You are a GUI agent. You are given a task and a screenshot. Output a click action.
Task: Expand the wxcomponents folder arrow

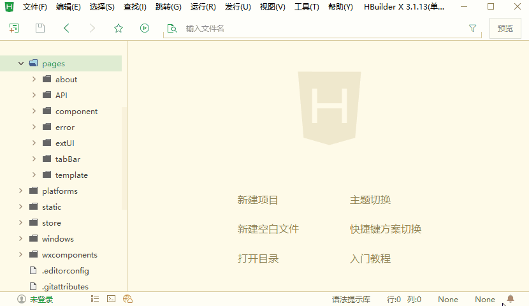20,254
